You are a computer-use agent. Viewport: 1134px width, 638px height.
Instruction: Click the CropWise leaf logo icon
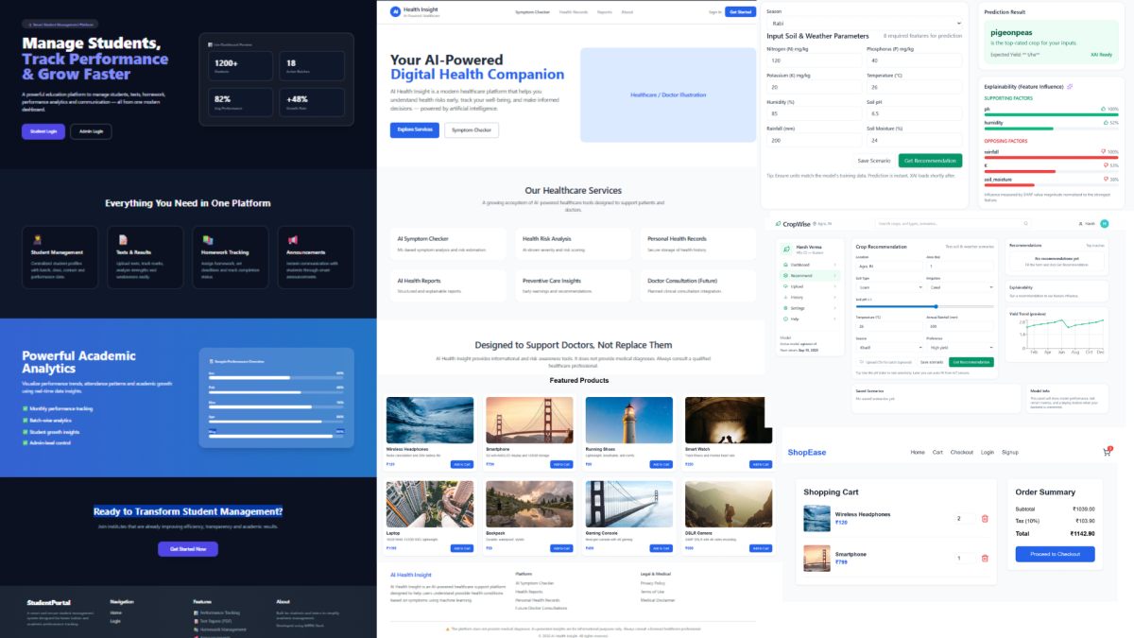tap(776, 224)
